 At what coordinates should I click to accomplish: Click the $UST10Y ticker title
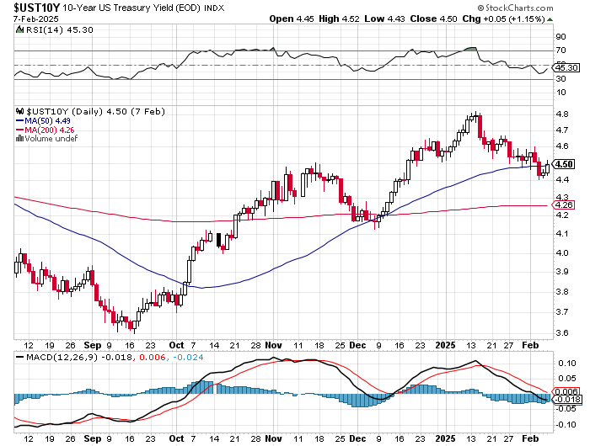click(x=36, y=8)
